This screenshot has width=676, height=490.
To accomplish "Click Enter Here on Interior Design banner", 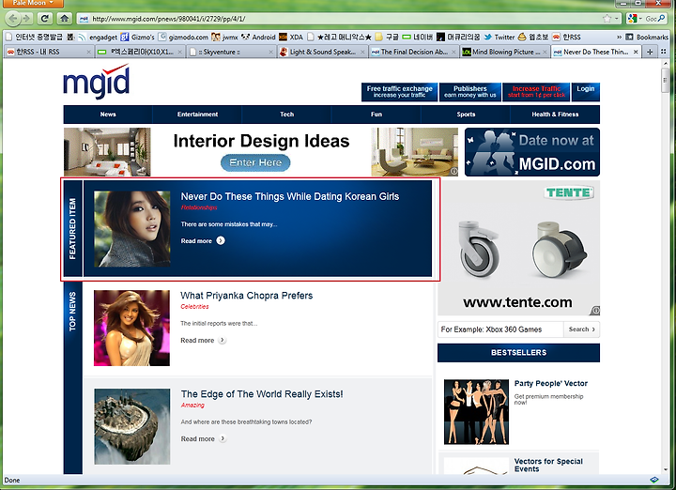I will [x=255, y=162].
